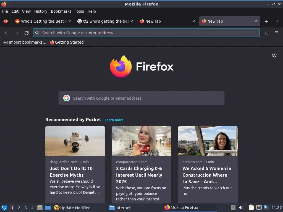This screenshot has height=212, width=283.
Task: Open the hamster weightlifting article thumbnail
Action: pos(75,141)
